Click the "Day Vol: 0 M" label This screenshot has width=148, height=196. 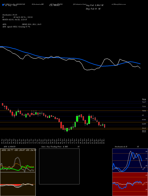[x=93, y=9]
